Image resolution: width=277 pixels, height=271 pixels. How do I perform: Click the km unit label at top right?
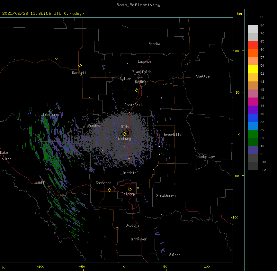point(239,14)
